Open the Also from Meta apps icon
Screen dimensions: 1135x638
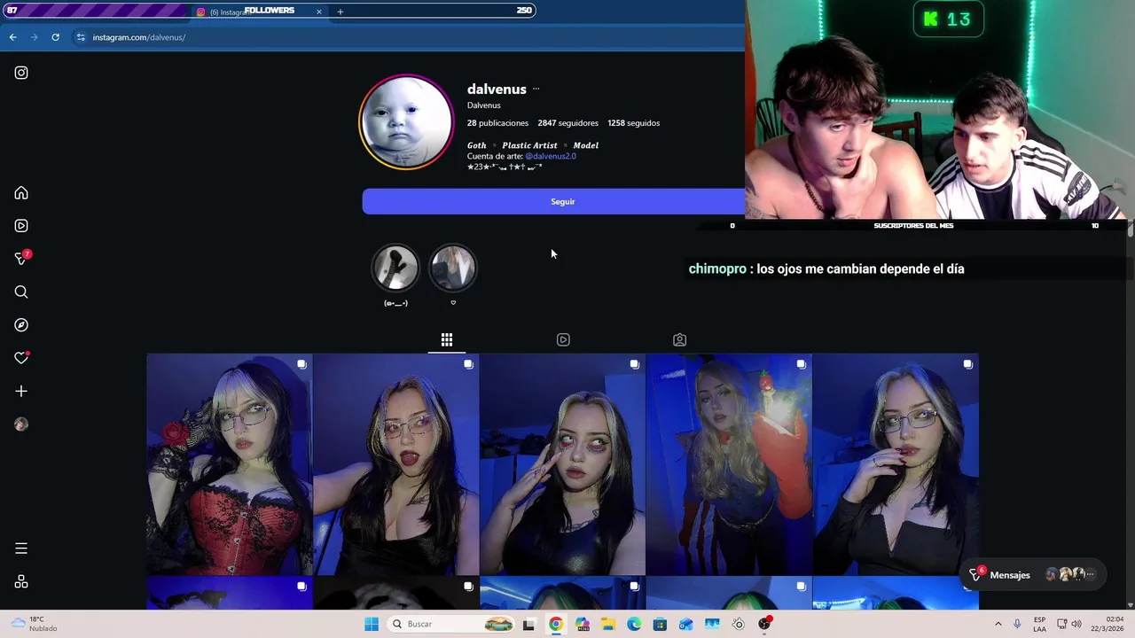(x=21, y=582)
